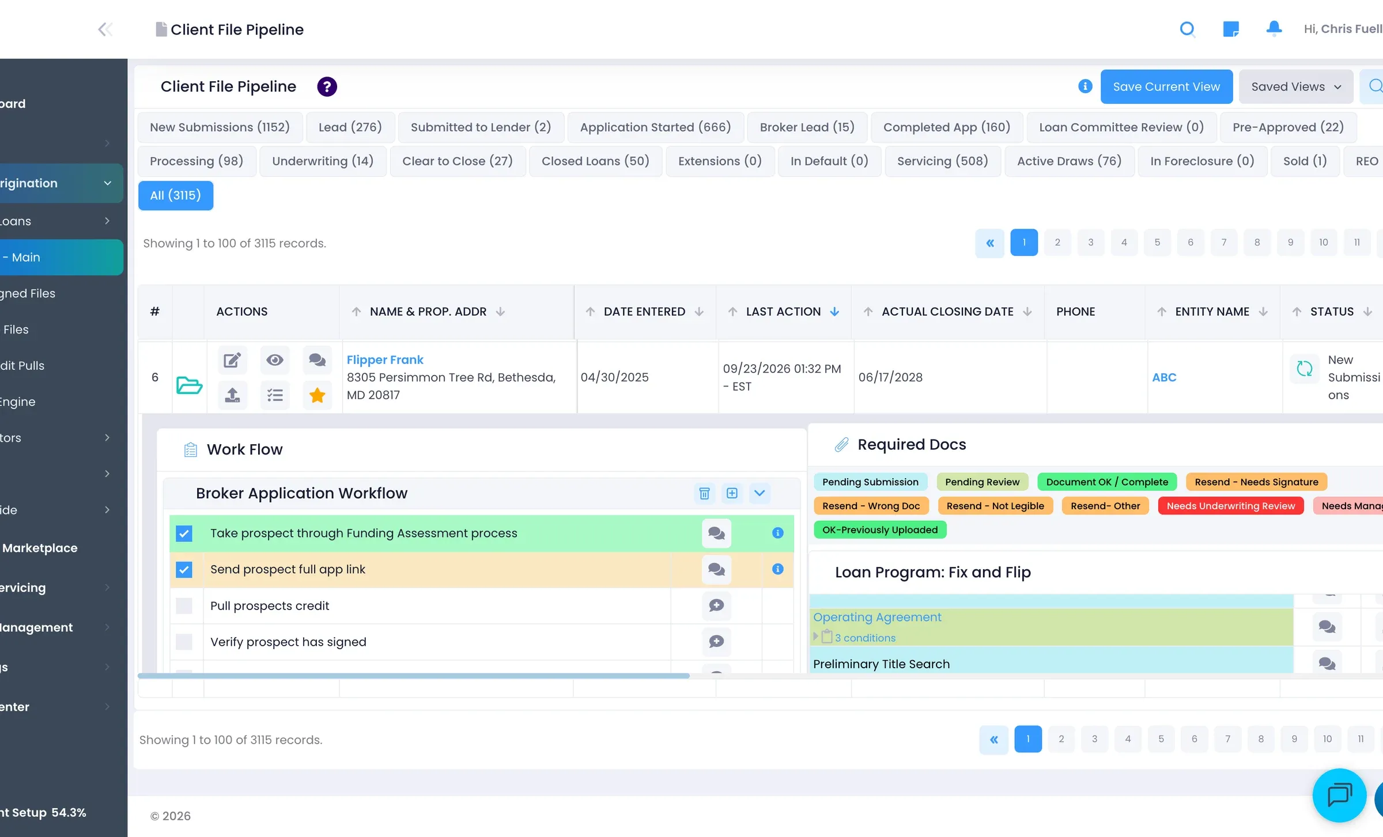Open the Closed Loans (50) tab

[x=595, y=161]
